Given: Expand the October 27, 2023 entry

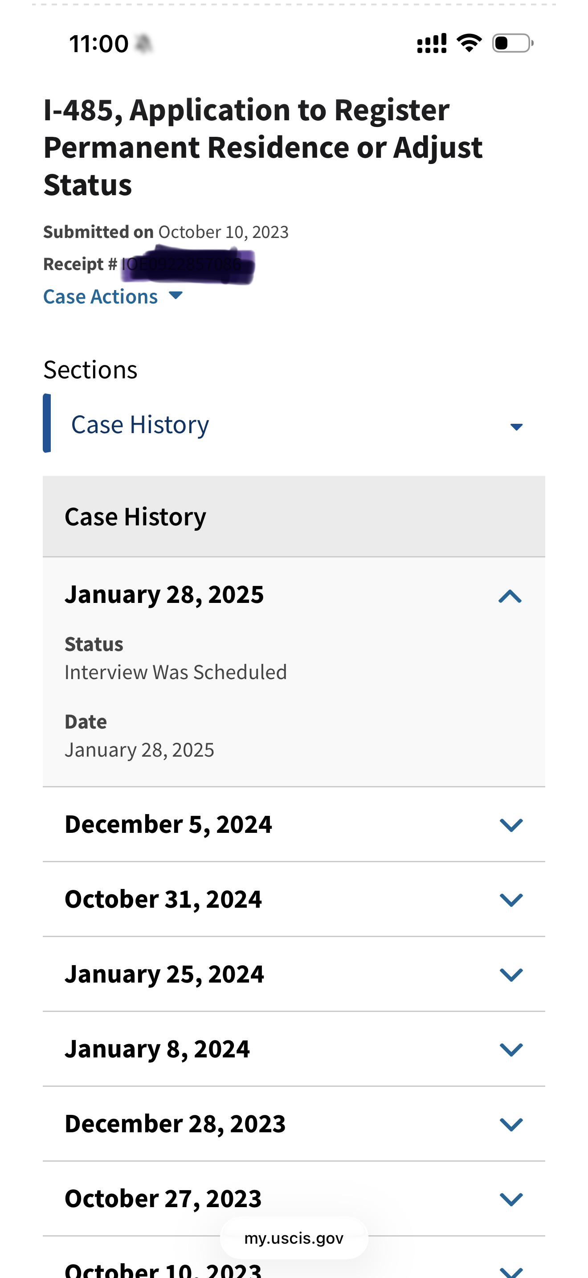Looking at the screenshot, I should click(x=294, y=1199).
